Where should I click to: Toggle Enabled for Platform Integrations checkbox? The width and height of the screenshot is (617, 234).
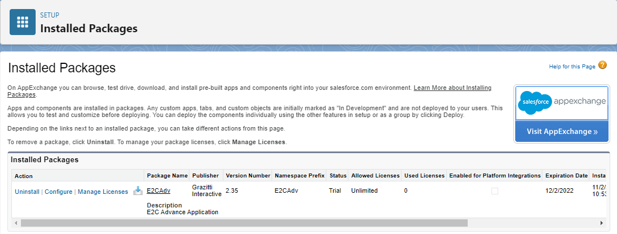click(x=495, y=191)
